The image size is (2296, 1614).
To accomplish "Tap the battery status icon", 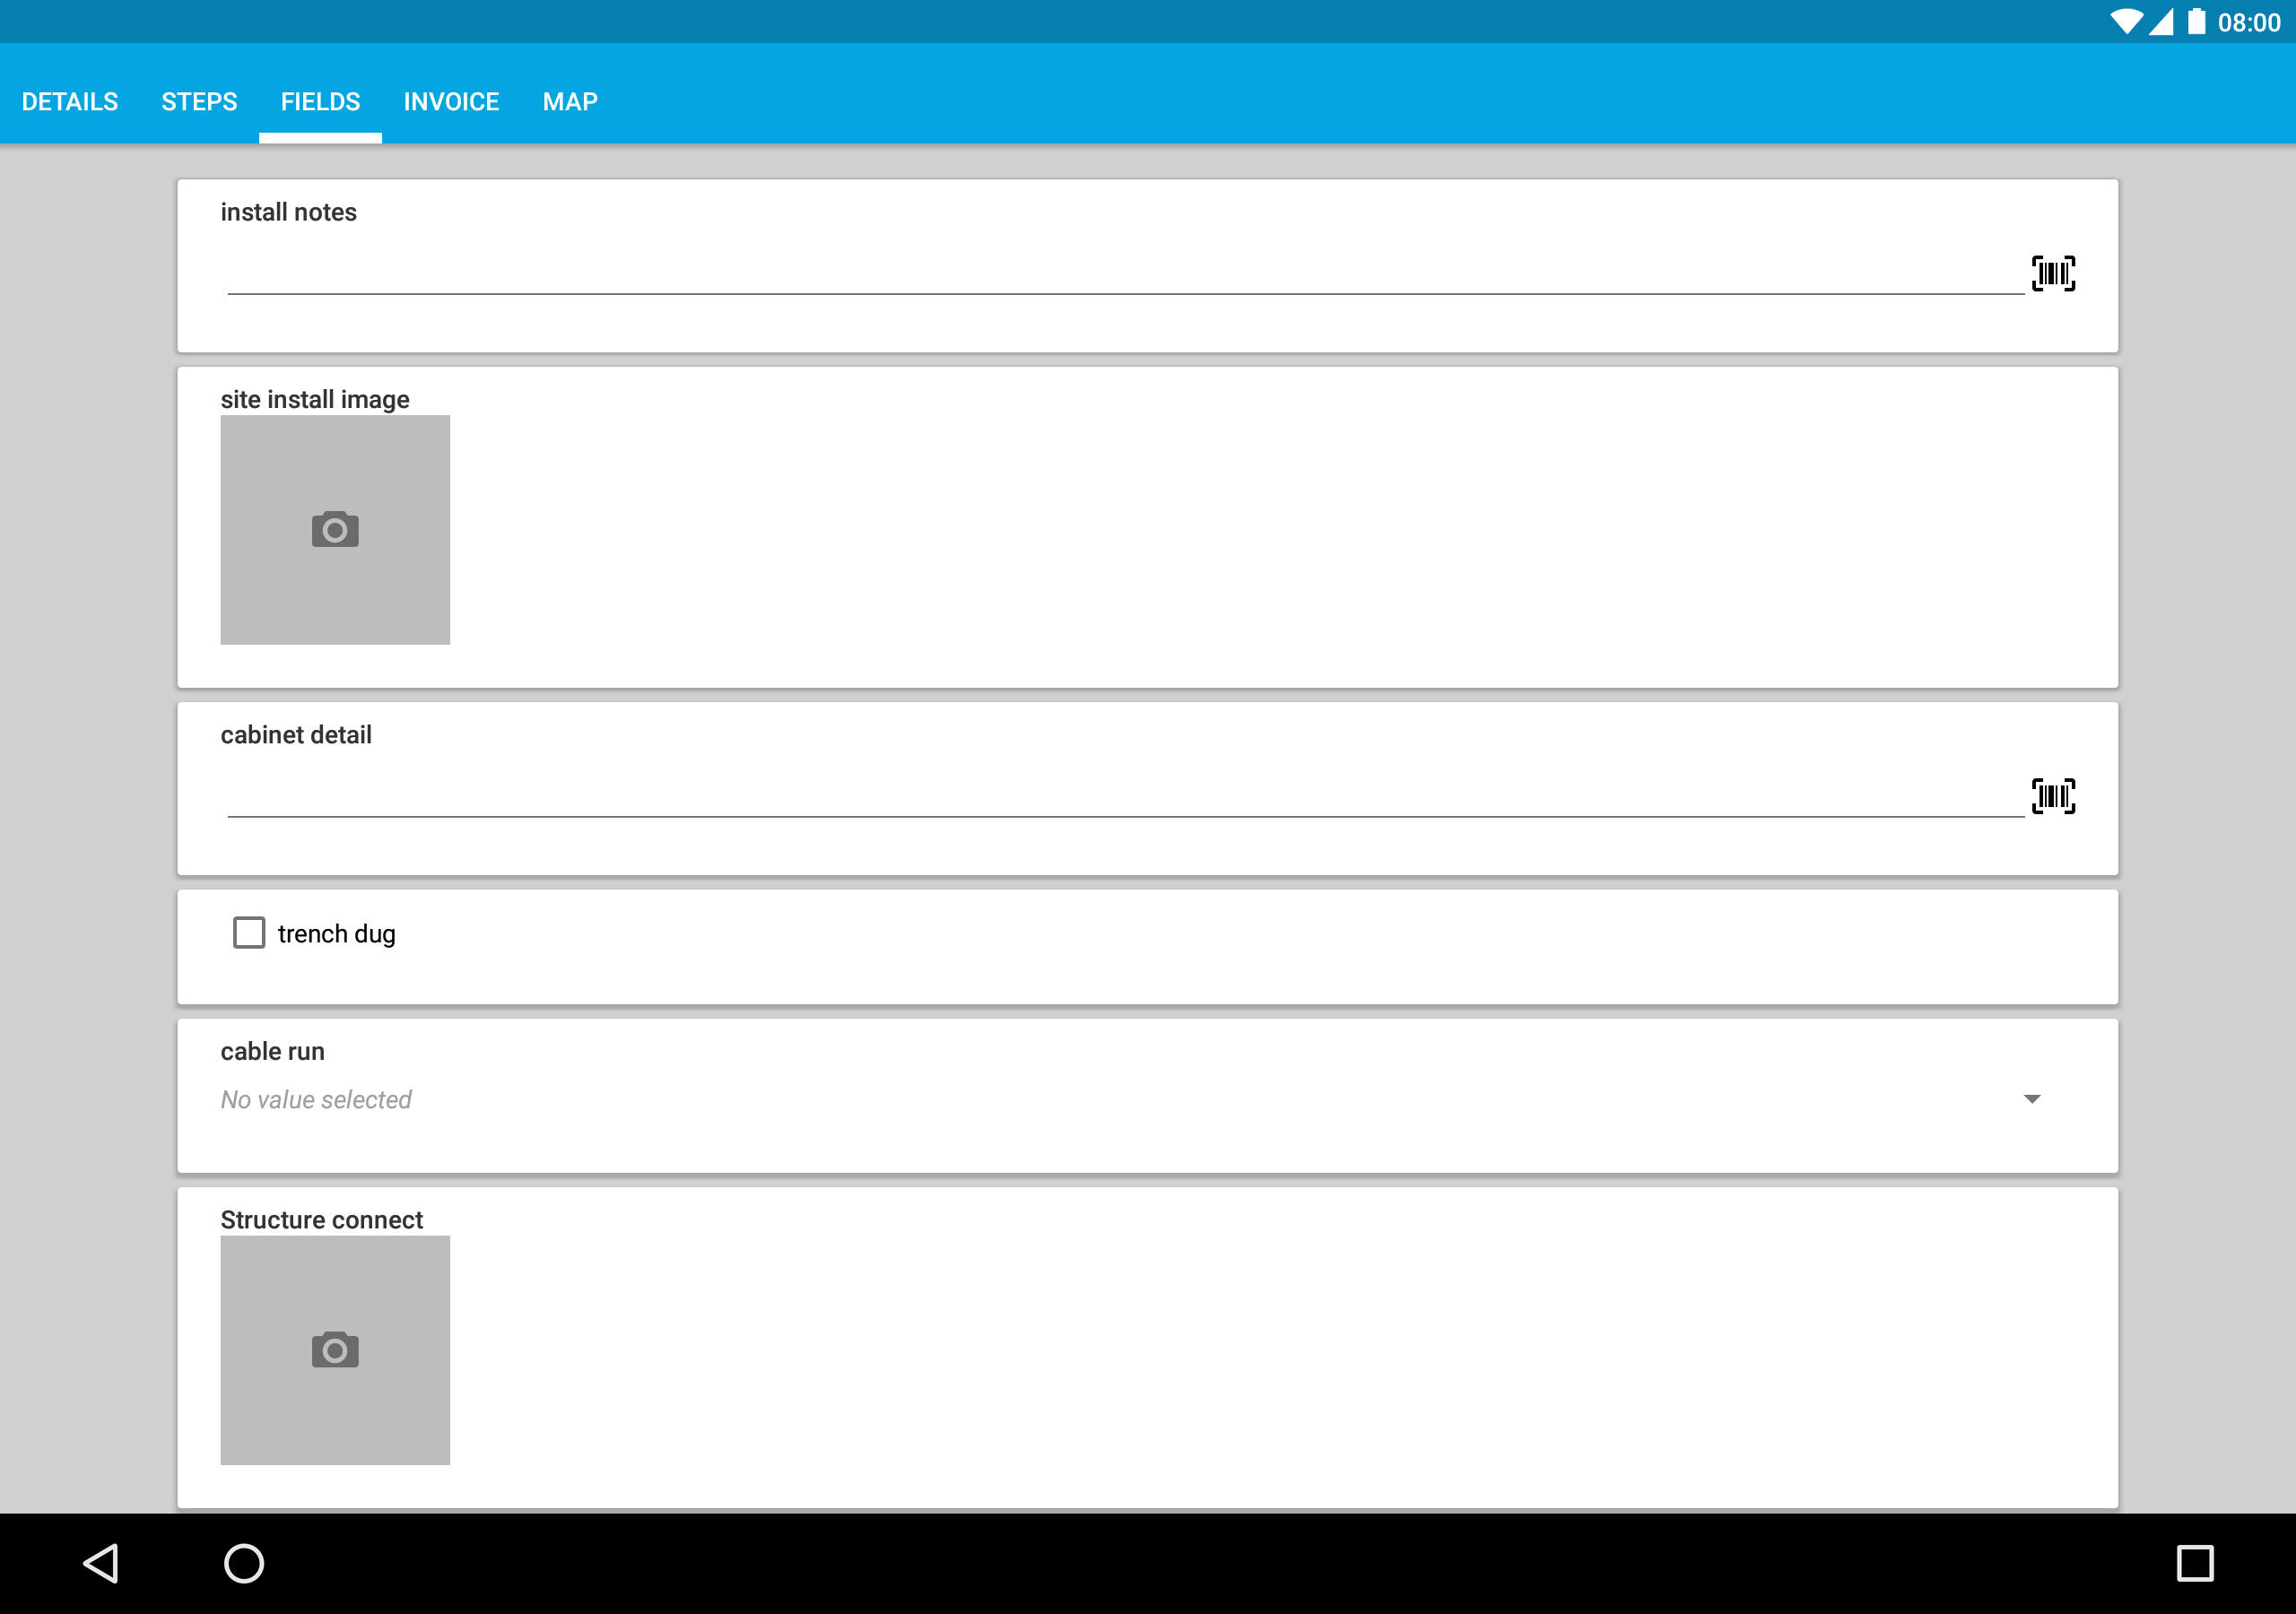I will point(2196,22).
